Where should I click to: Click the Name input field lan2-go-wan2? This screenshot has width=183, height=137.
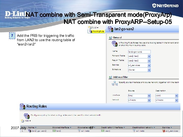(139, 52)
